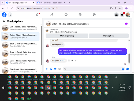134x101 pixels.
Task: Go to the Home feed icon
Action: 38,15
